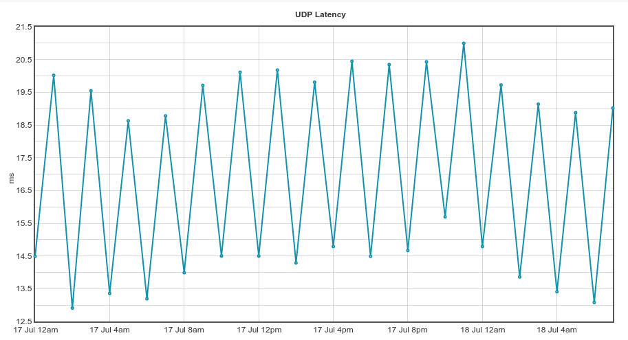Image resolution: width=628 pixels, height=340 pixels.
Task: Click the 18 Jul 12am x-axis label
Action: pyautogui.click(x=482, y=330)
